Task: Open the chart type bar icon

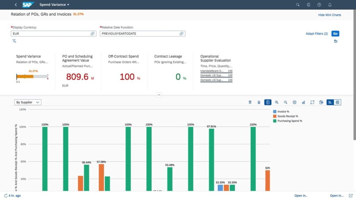Action: tap(303, 102)
